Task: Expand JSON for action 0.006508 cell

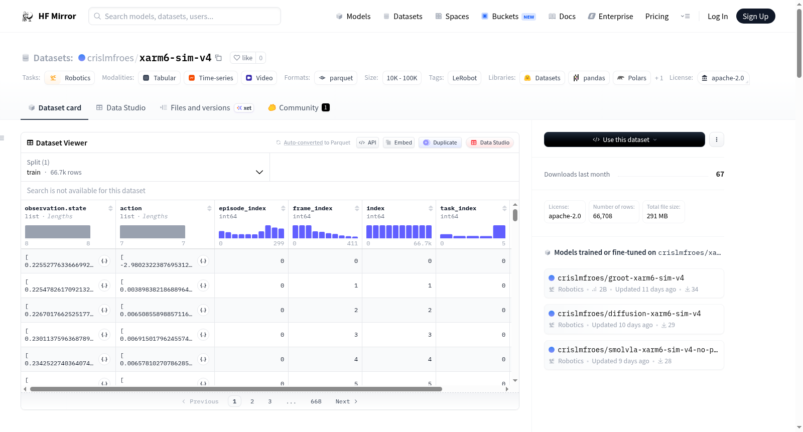Action: (x=203, y=310)
